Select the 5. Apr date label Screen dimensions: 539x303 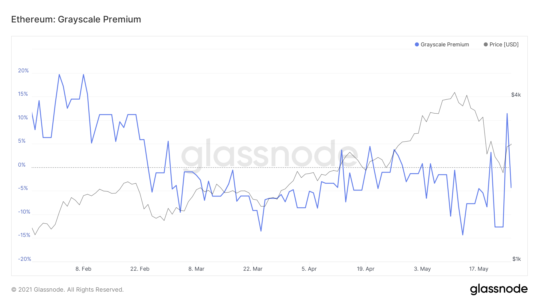pos(309,269)
